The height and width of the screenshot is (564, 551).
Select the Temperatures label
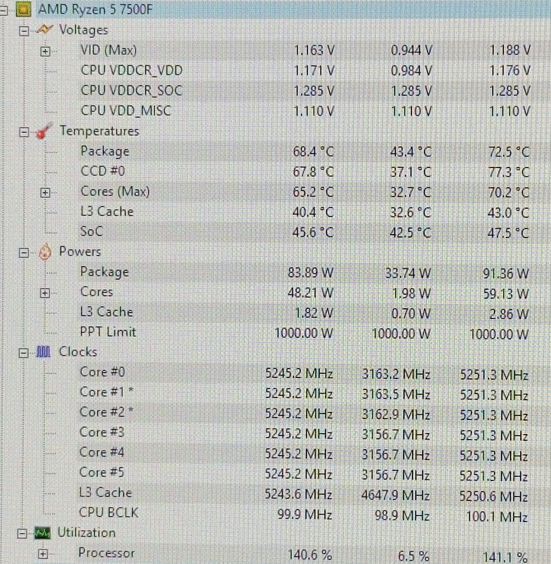click(x=99, y=131)
